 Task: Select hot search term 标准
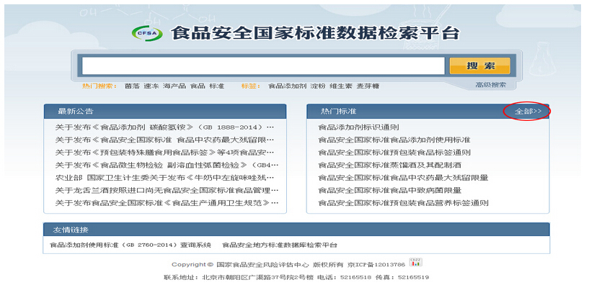tap(216, 86)
